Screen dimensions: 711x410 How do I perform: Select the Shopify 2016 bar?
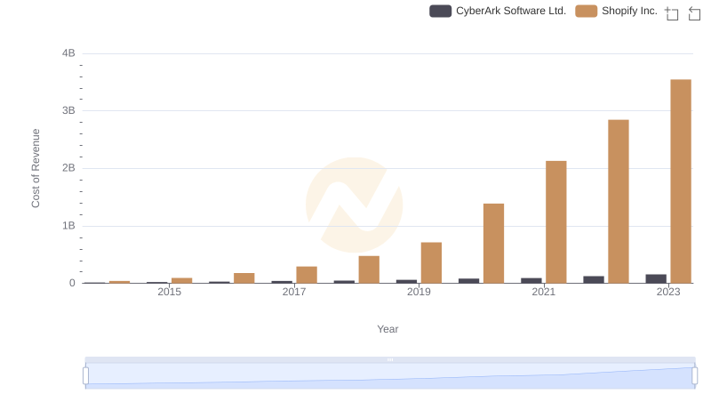pyautogui.click(x=244, y=278)
